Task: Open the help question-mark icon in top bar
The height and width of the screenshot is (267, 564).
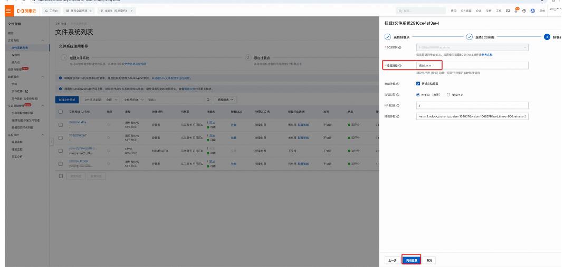Action: [x=524, y=11]
